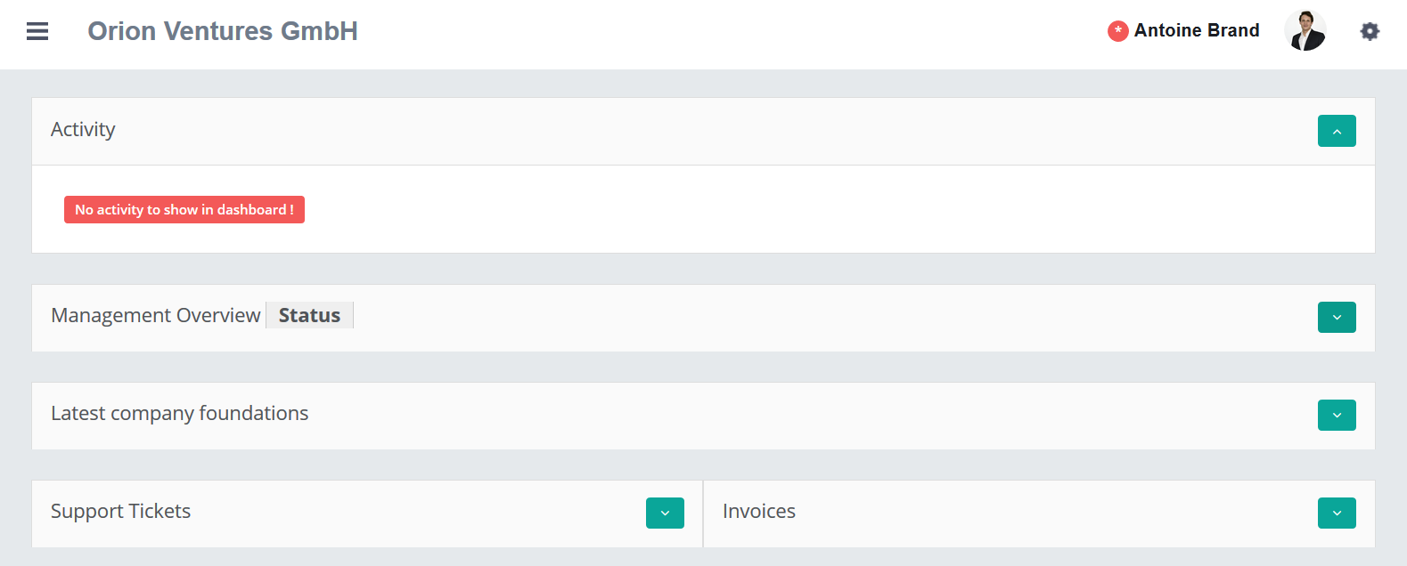
Task: Open the settings gear icon
Action: point(1370,31)
